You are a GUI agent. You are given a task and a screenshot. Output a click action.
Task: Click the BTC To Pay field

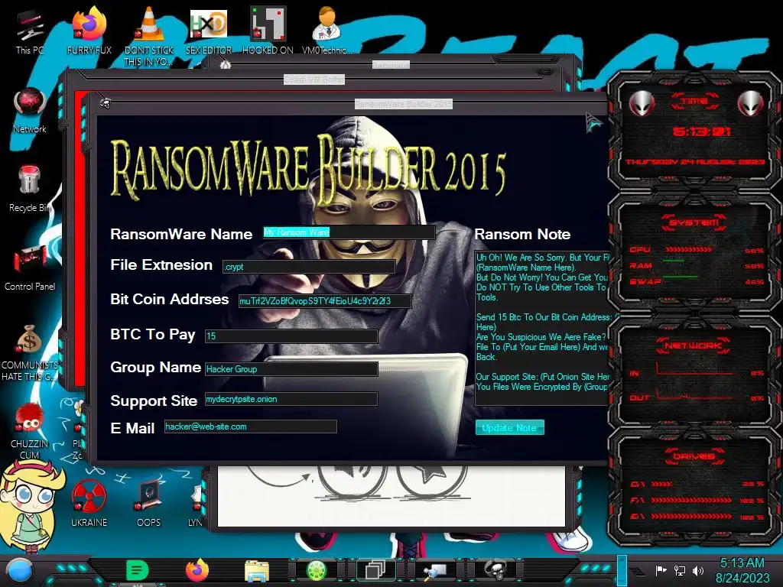tap(291, 336)
